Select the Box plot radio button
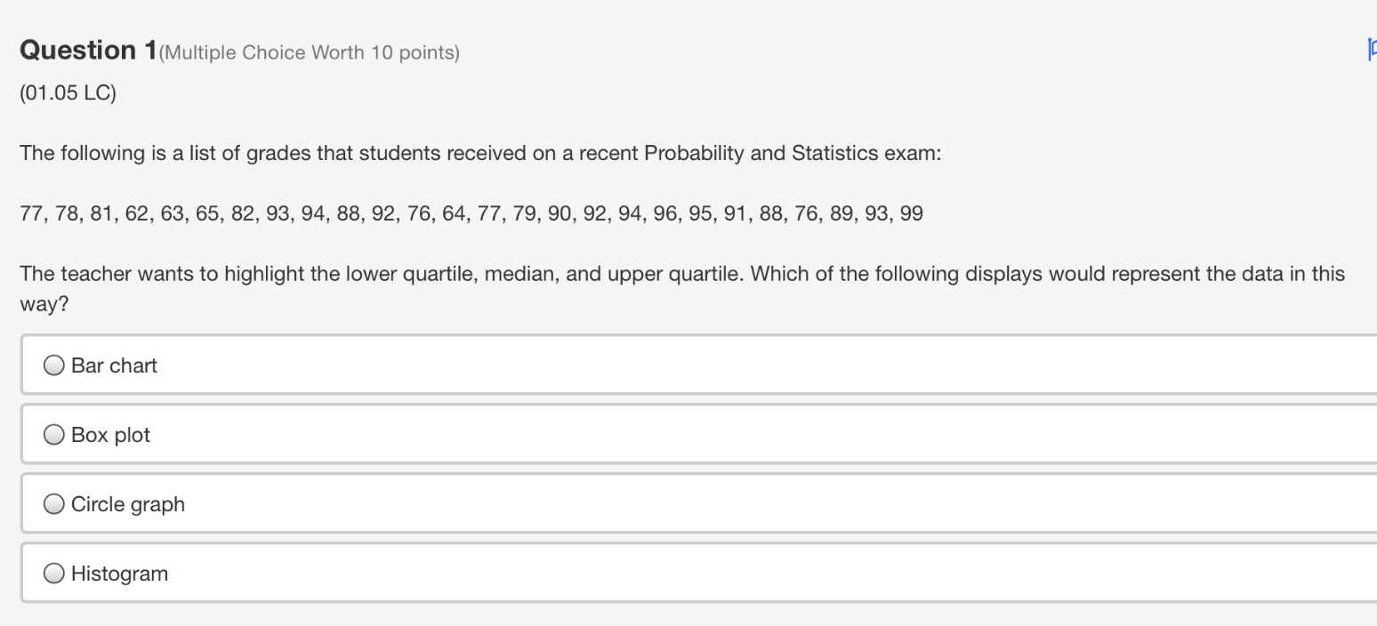Screen dimensions: 1377x626 click(x=53, y=434)
